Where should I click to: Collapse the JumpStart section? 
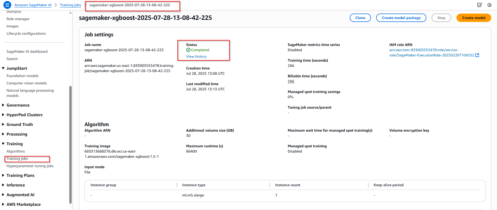click(x=3, y=68)
